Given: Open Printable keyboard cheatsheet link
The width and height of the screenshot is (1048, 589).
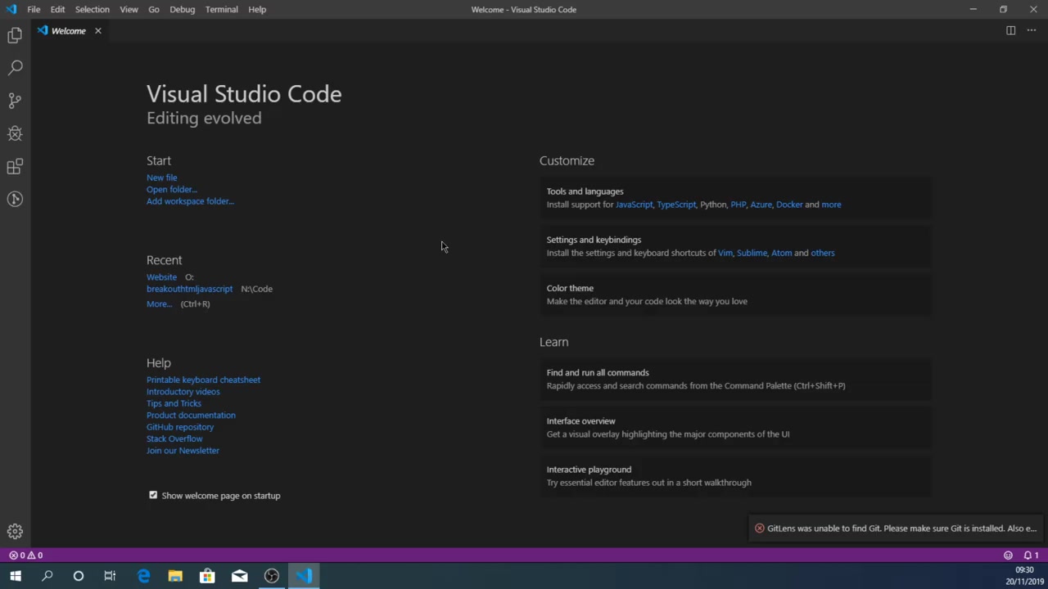Looking at the screenshot, I should [x=203, y=380].
